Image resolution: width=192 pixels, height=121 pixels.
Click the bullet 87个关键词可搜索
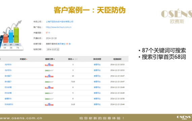164,50
